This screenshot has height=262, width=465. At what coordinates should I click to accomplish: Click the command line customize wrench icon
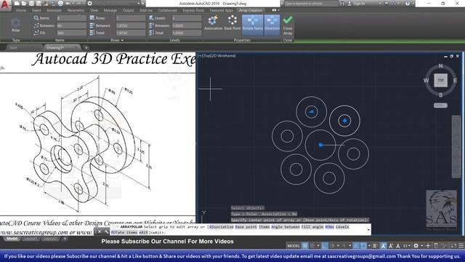[106, 231]
